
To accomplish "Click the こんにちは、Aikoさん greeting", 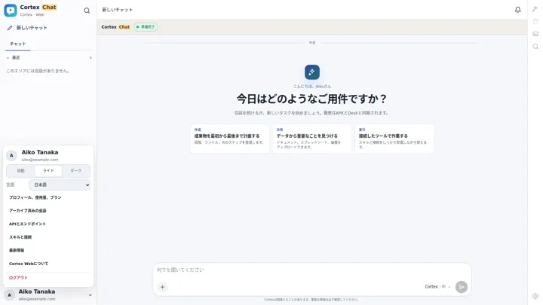I will pyautogui.click(x=312, y=87).
